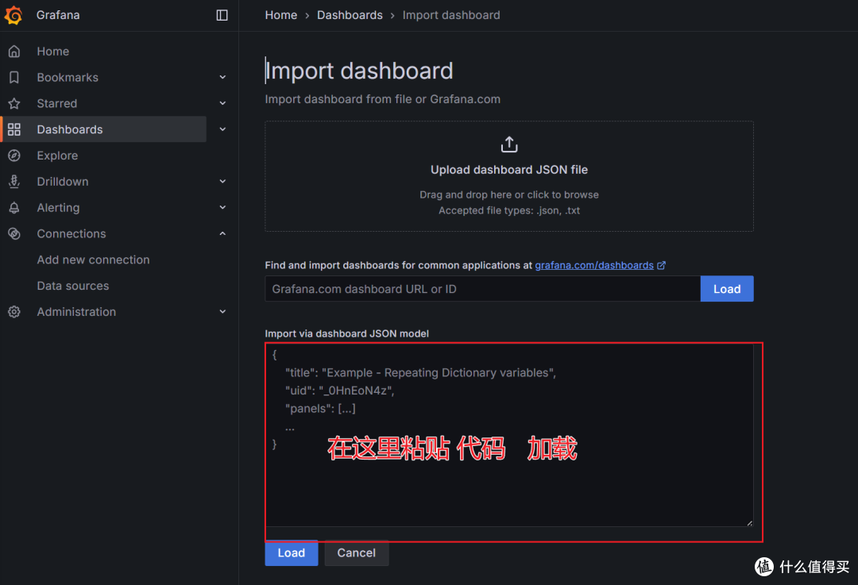Click the Alerting bell icon
Screen dimensions: 858x585
[x=14, y=208]
